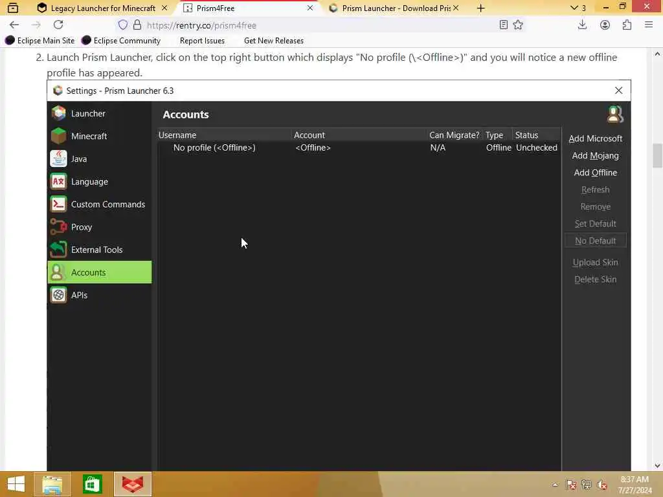663x497 pixels.
Task: Sort by Type column header
Action: tap(497, 135)
